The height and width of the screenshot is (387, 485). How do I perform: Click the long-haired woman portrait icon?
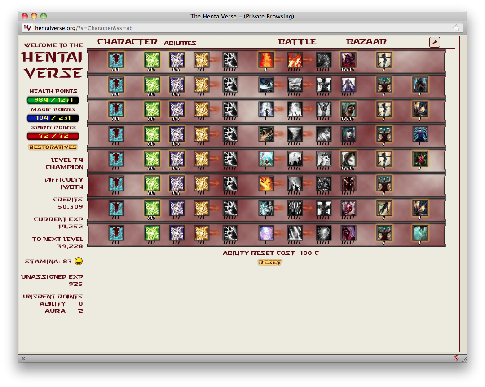(x=348, y=159)
